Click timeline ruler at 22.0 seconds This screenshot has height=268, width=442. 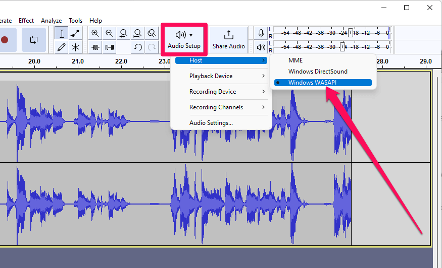[x=121, y=61]
